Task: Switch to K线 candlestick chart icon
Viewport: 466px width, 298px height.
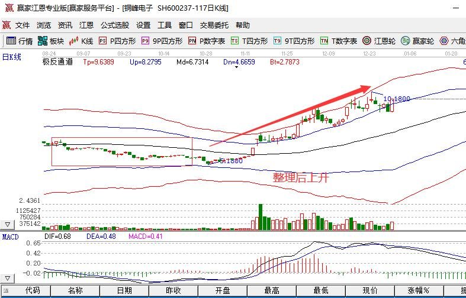Action: 73,41
